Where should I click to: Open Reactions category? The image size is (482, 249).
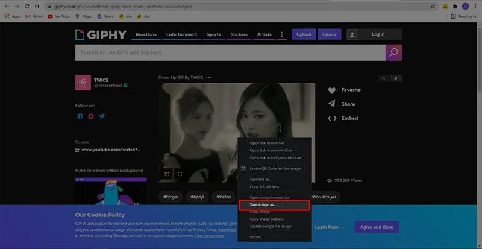[x=146, y=34]
